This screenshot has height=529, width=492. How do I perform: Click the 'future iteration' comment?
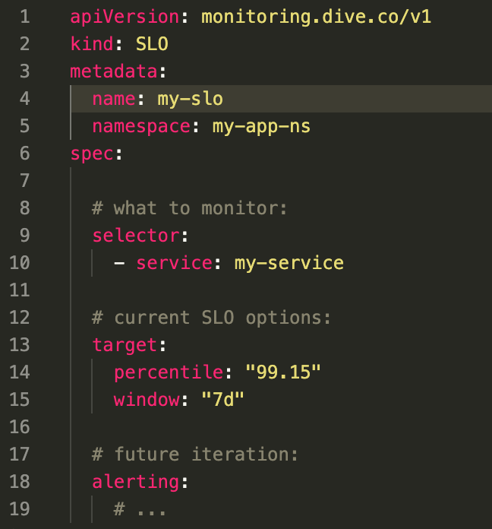[x=195, y=454]
